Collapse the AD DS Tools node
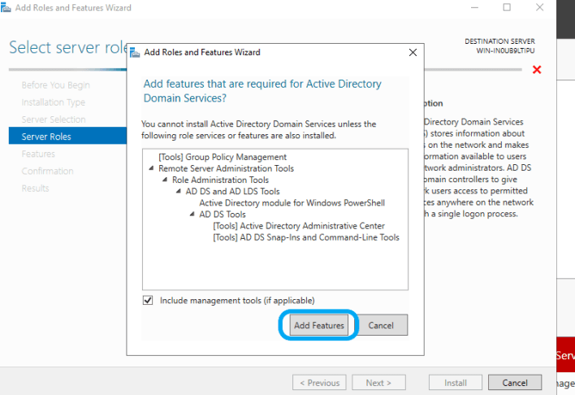This screenshot has width=575, height=395. 192,214
